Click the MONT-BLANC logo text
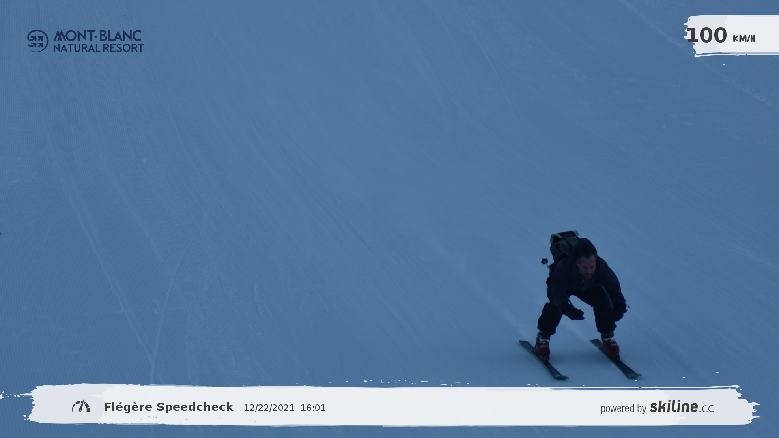Viewport: 779px width, 438px height. [x=97, y=36]
